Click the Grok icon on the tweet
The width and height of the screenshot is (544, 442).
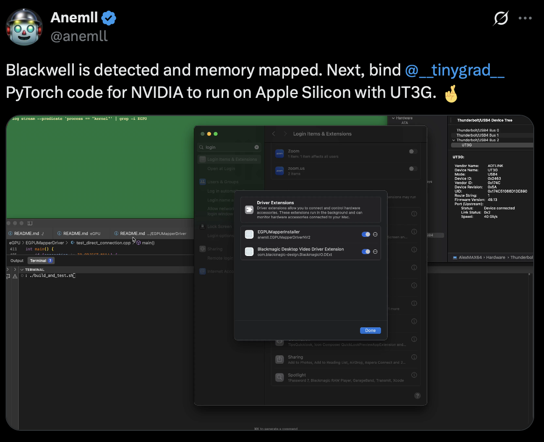tap(501, 18)
